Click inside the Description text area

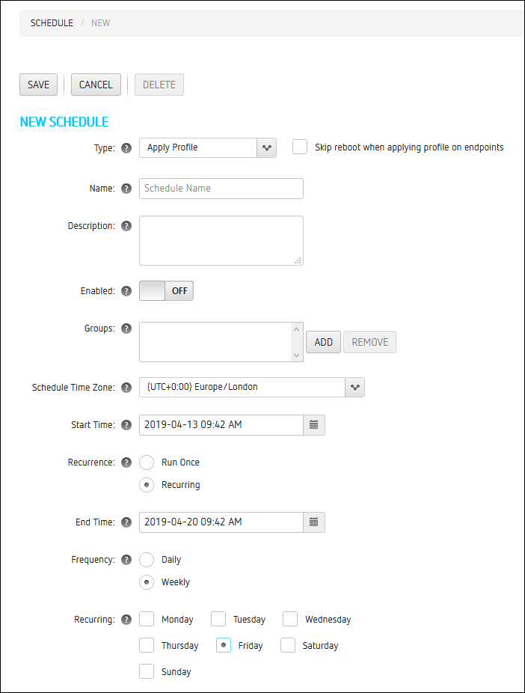click(221, 240)
